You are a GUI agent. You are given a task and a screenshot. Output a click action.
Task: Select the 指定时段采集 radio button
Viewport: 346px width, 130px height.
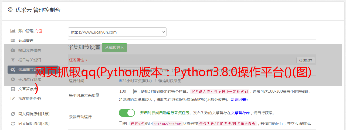[157, 81]
